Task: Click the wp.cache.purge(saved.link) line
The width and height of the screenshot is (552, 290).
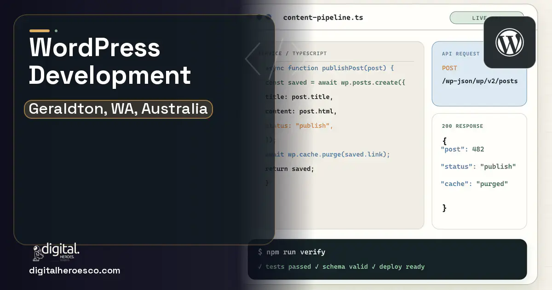Action: pyautogui.click(x=328, y=154)
